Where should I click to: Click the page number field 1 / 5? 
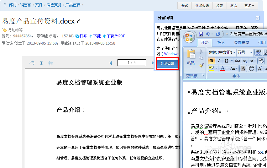click(x=132, y=62)
